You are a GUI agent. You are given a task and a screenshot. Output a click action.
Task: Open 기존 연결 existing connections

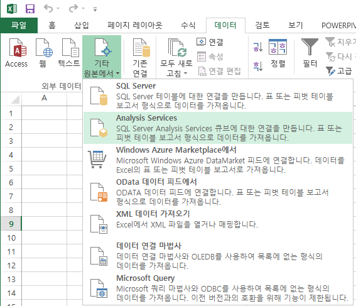(x=140, y=57)
